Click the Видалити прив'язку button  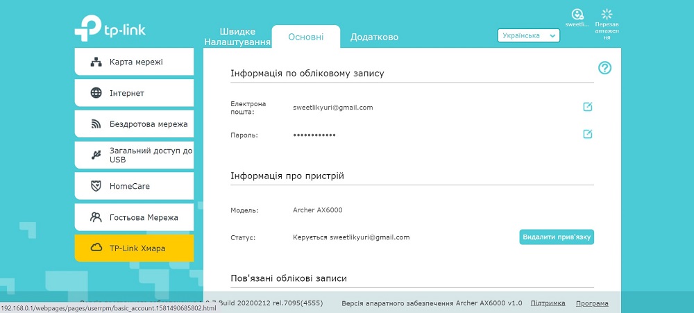(x=557, y=237)
